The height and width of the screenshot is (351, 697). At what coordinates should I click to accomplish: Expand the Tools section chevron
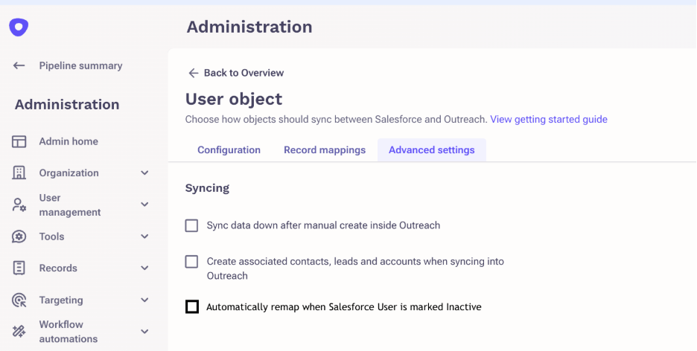click(144, 236)
